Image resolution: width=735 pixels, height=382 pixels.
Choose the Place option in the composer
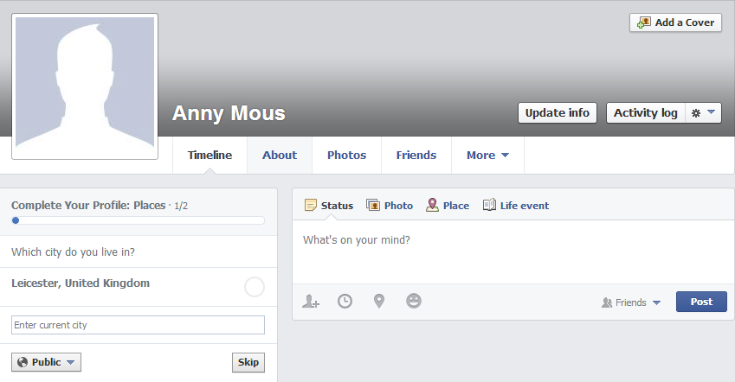(448, 205)
